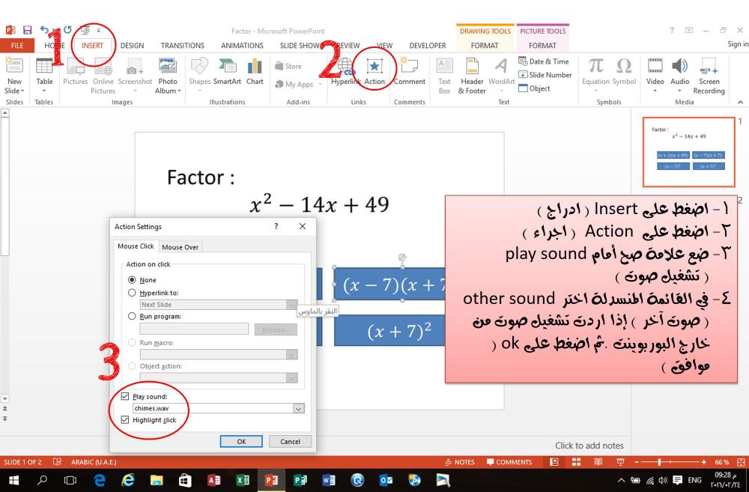This screenshot has width=749, height=492.
Task: Create a Photo Album
Action: click(x=168, y=76)
